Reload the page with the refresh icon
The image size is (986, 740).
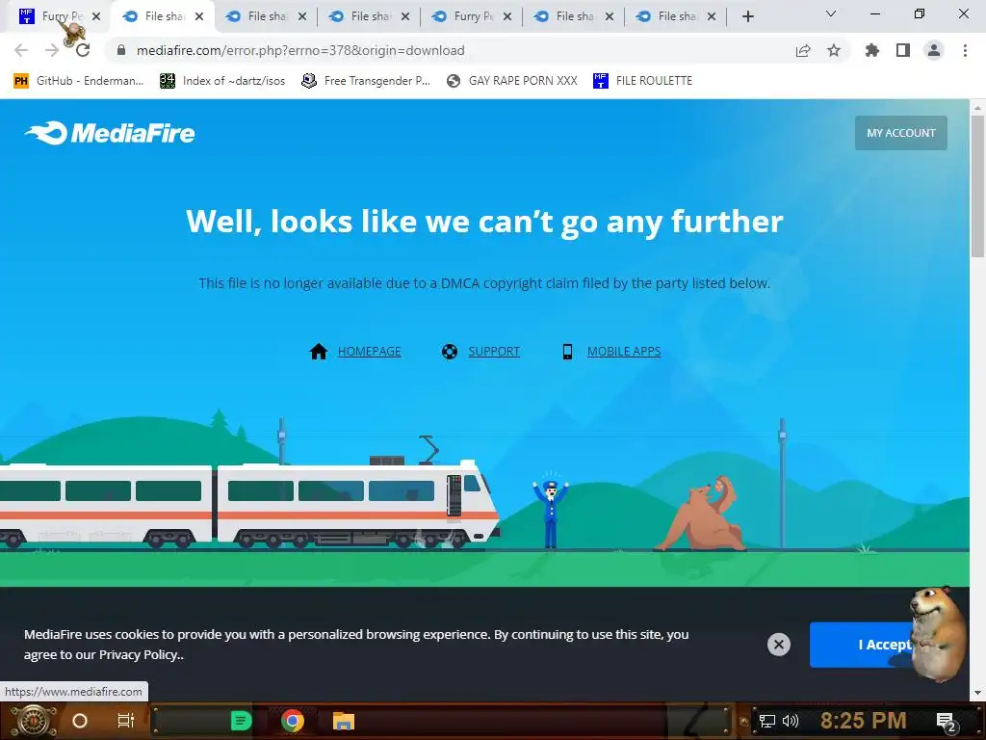click(x=83, y=50)
